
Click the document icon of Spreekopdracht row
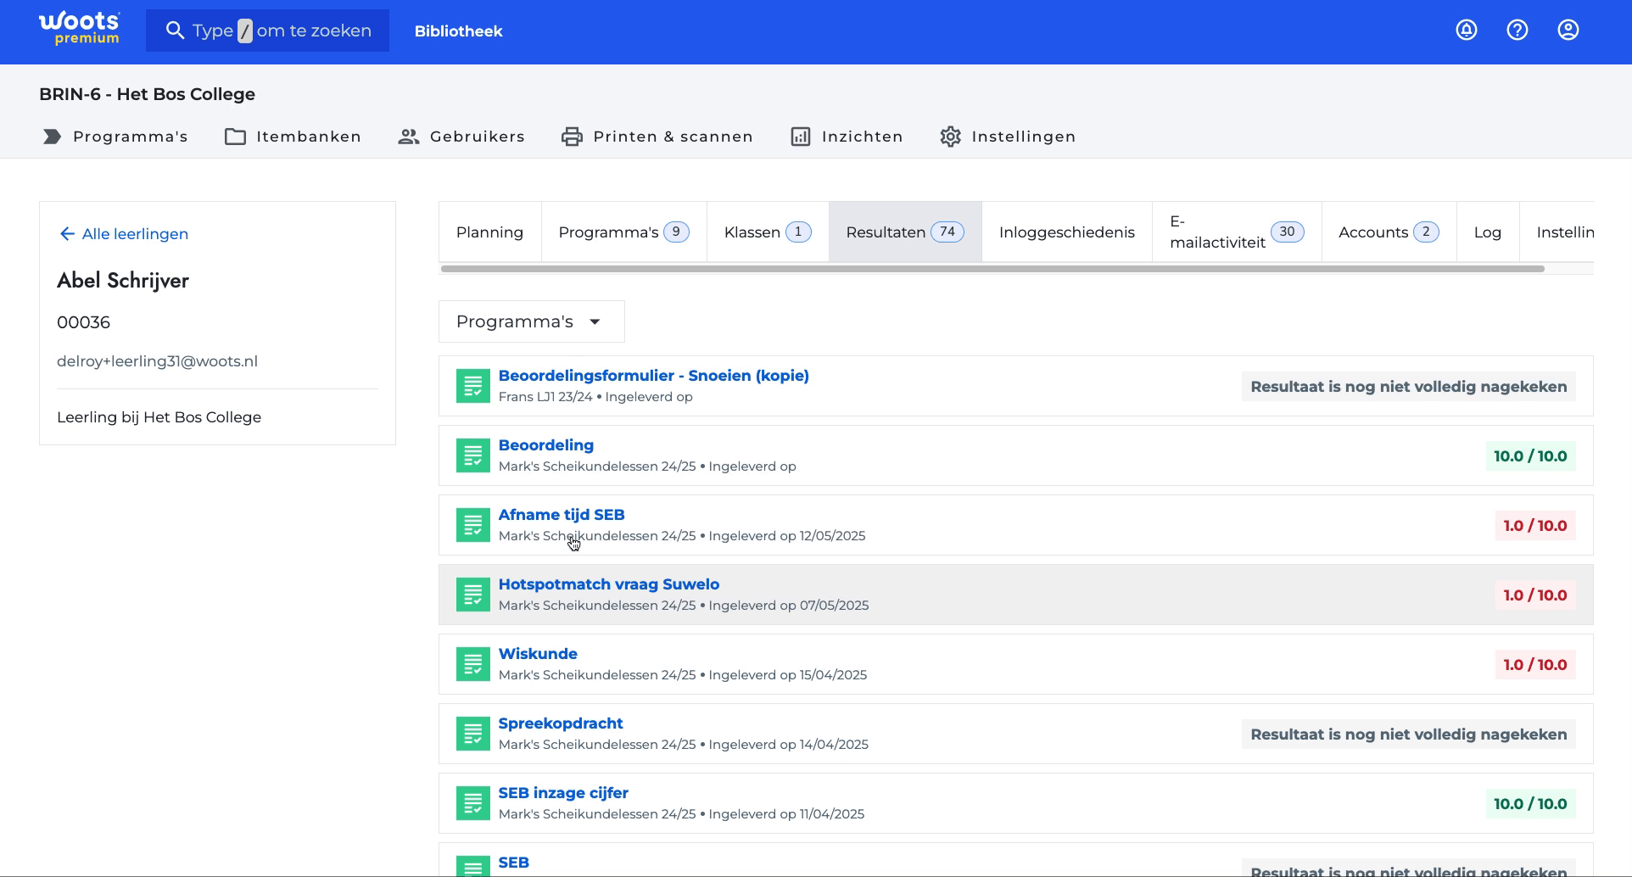pos(473,734)
